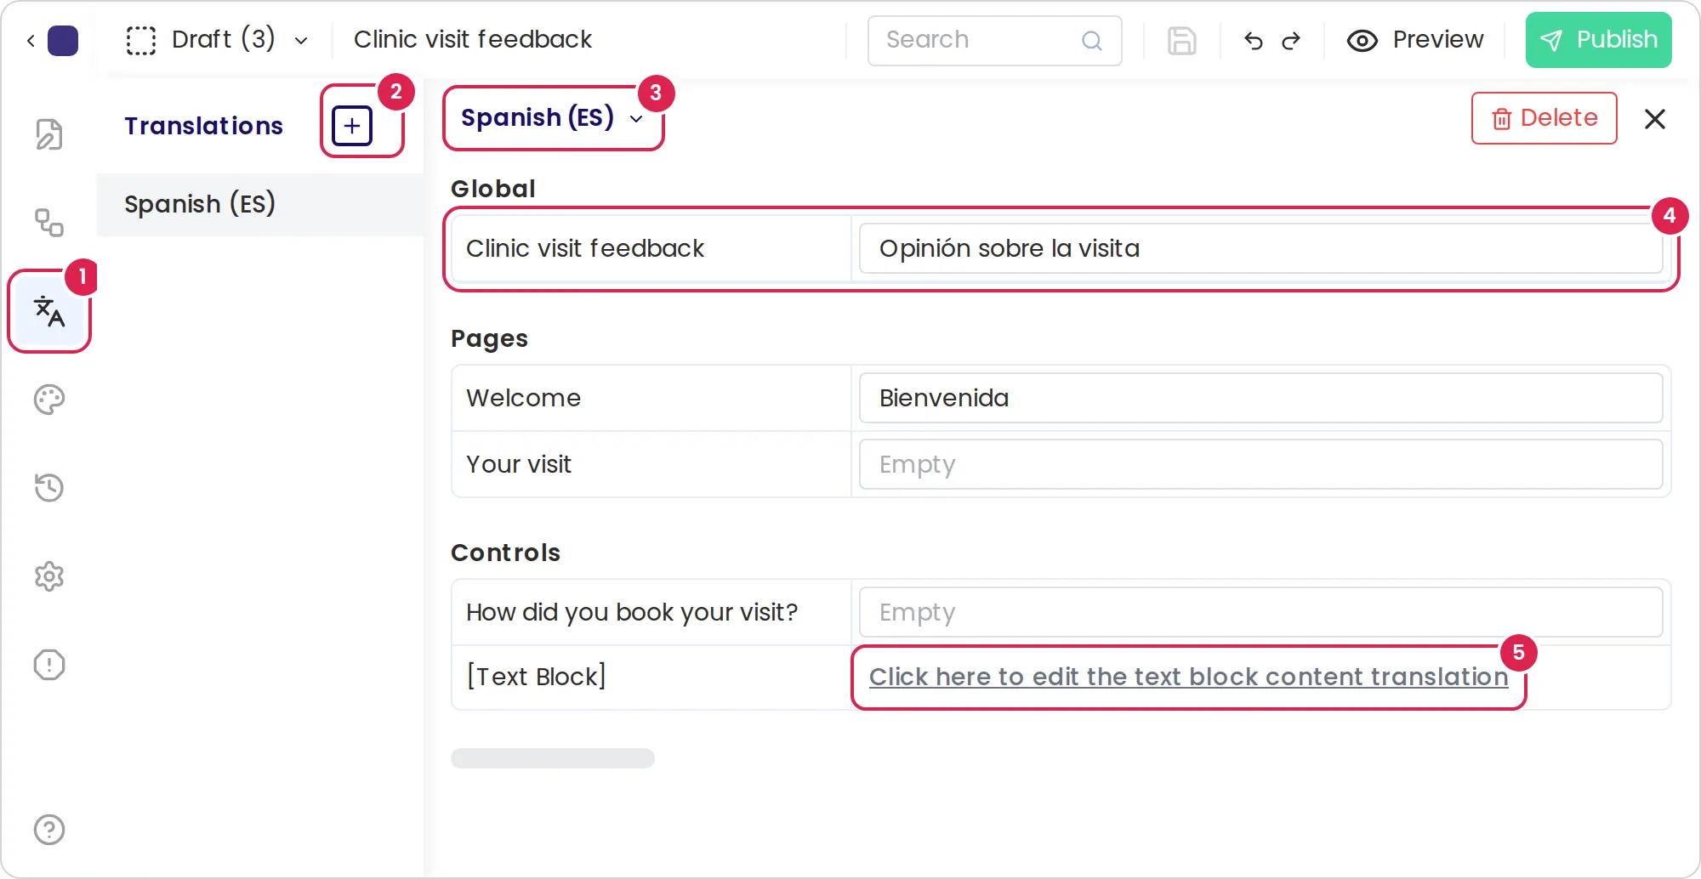This screenshot has height=879, width=1701.
Task: Focus the Search input field
Action: point(994,40)
